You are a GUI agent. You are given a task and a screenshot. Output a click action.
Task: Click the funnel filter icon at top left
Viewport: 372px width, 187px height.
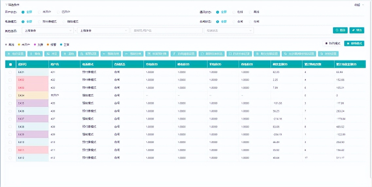click(7, 5)
